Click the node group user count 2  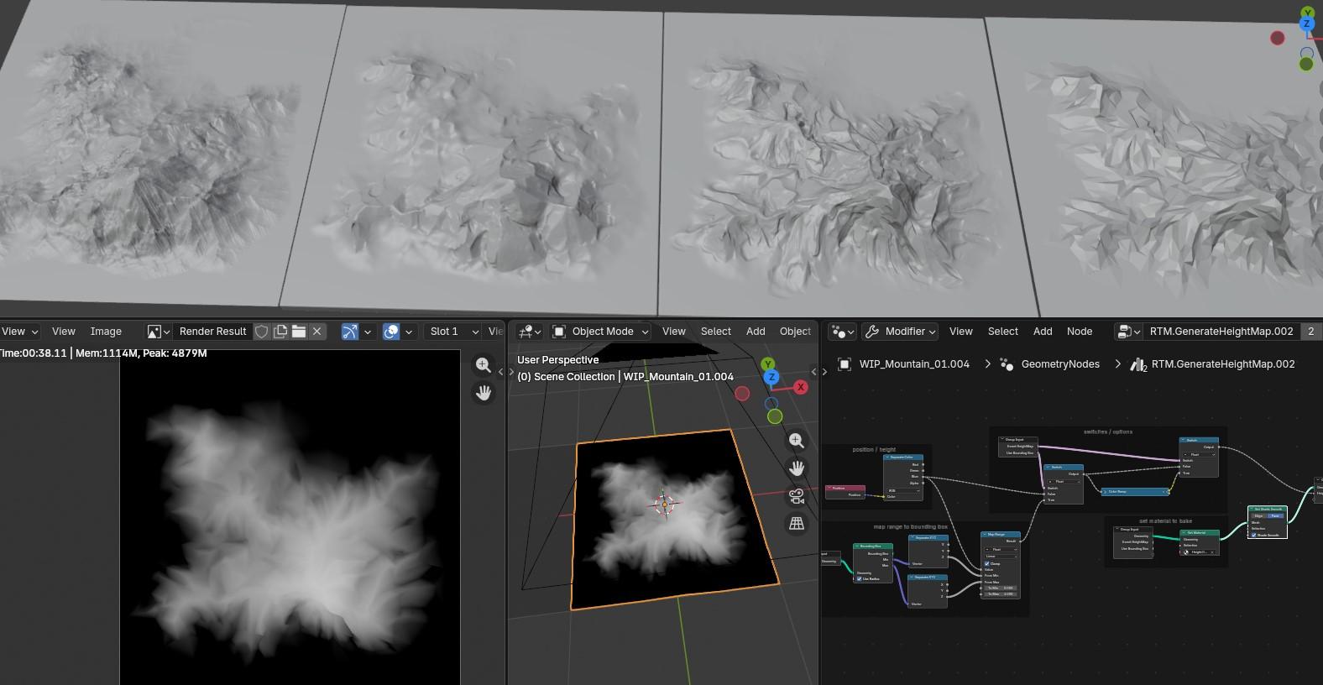tap(1310, 332)
